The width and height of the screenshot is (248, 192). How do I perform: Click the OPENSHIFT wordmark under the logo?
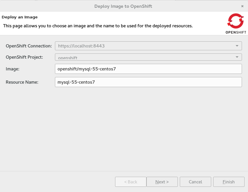pyautogui.click(x=236, y=32)
